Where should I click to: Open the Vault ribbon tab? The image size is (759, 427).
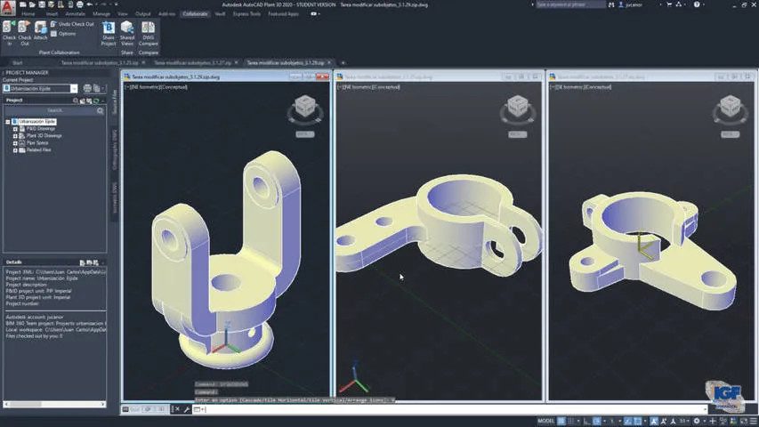point(221,14)
